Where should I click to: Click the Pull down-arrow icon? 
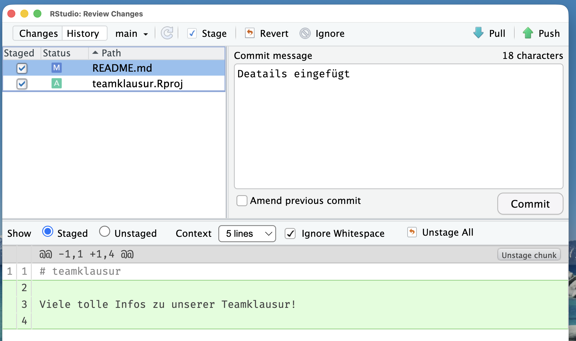coord(478,33)
